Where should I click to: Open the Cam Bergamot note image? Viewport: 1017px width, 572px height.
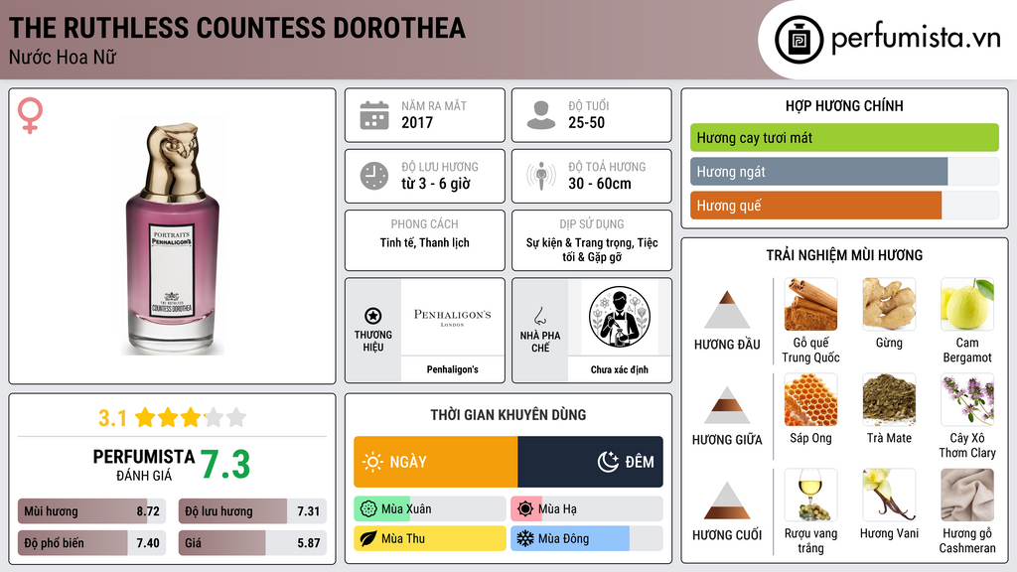[967, 304]
